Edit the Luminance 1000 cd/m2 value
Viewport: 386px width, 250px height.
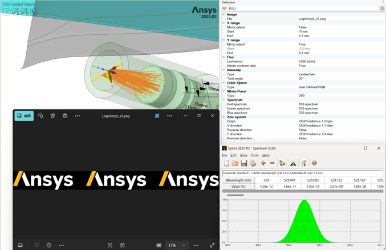click(x=307, y=62)
